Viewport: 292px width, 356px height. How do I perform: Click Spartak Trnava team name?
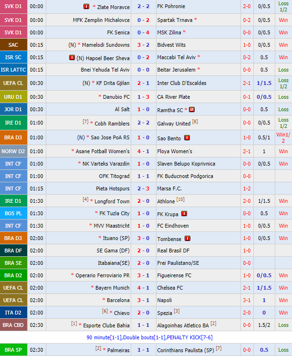pos(175,20)
